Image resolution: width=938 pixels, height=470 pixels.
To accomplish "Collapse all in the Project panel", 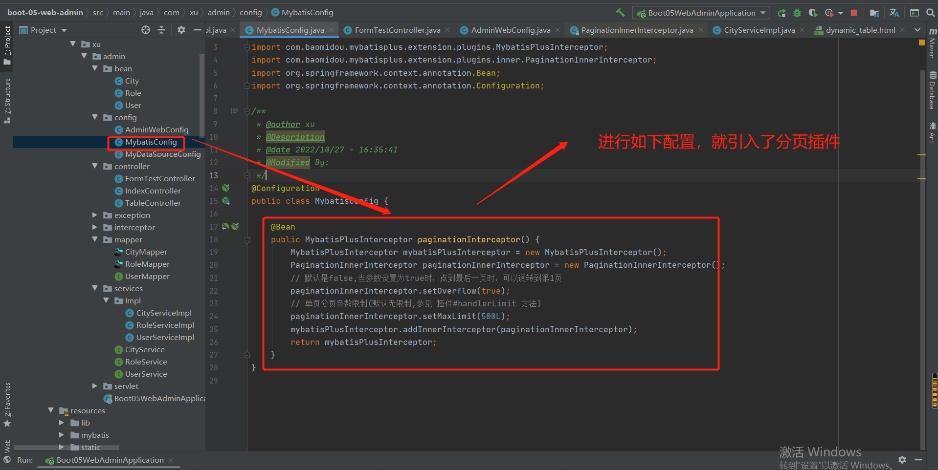I will [x=161, y=30].
